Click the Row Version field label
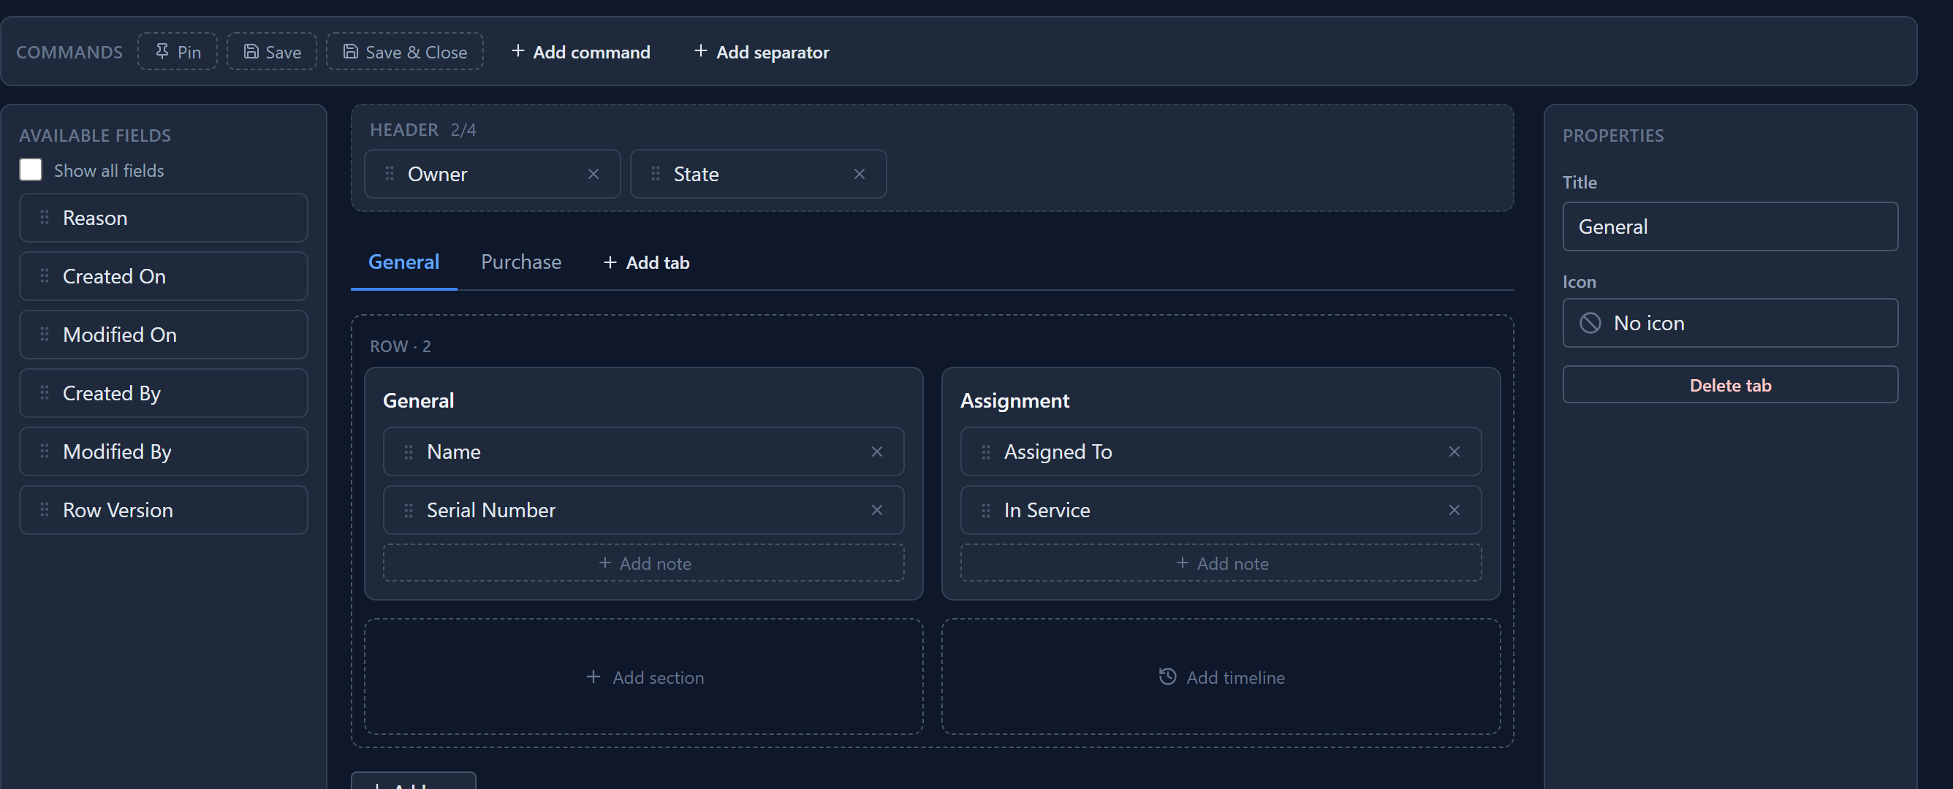1953x789 pixels. (x=118, y=510)
